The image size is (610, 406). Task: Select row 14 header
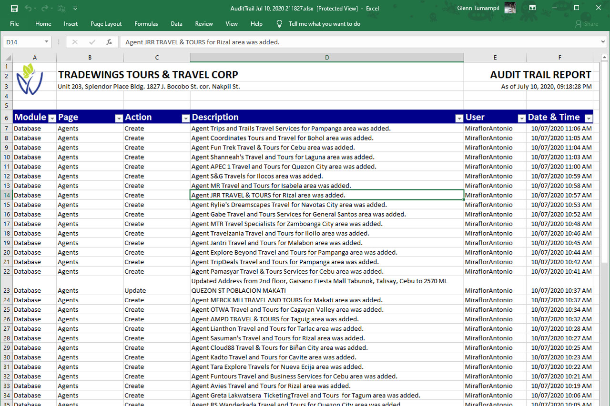click(7, 195)
